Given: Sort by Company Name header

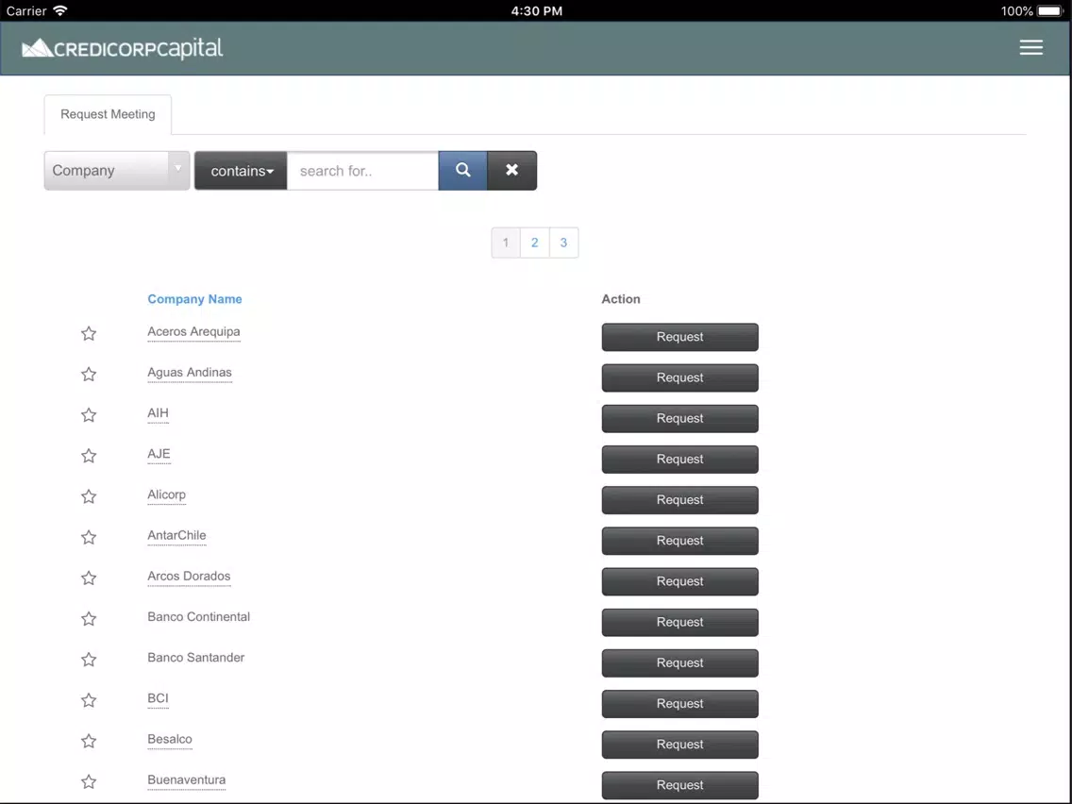Looking at the screenshot, I should [194, 299].
